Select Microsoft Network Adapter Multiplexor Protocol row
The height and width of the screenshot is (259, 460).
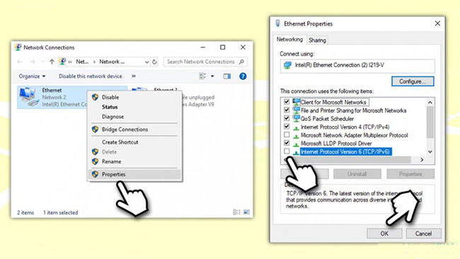354,135
